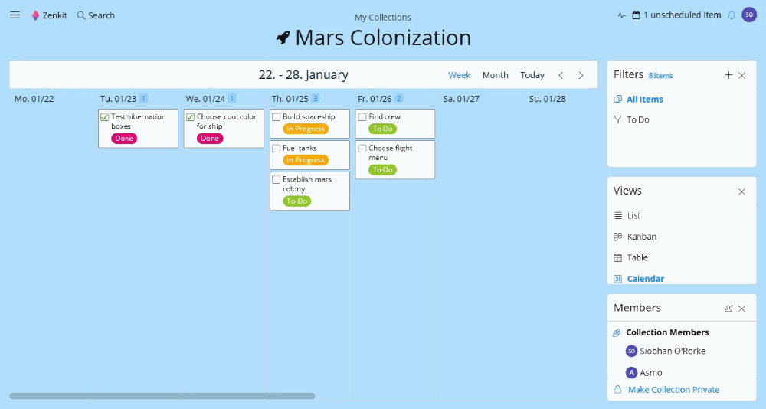Mark Find crew as complete

coord(362,117)
